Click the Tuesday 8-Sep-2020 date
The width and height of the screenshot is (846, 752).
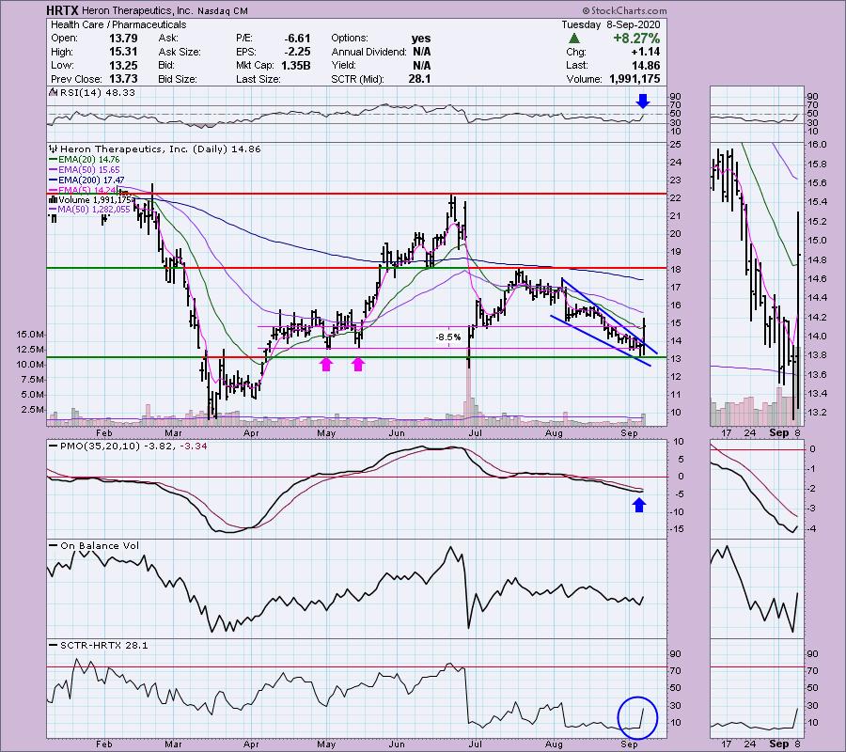[x=610, y=24]
